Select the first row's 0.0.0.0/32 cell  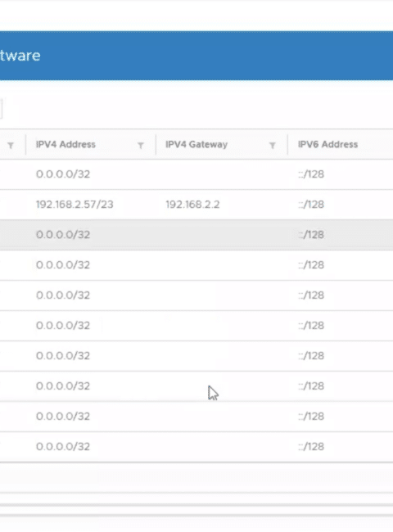click(63, 174)
